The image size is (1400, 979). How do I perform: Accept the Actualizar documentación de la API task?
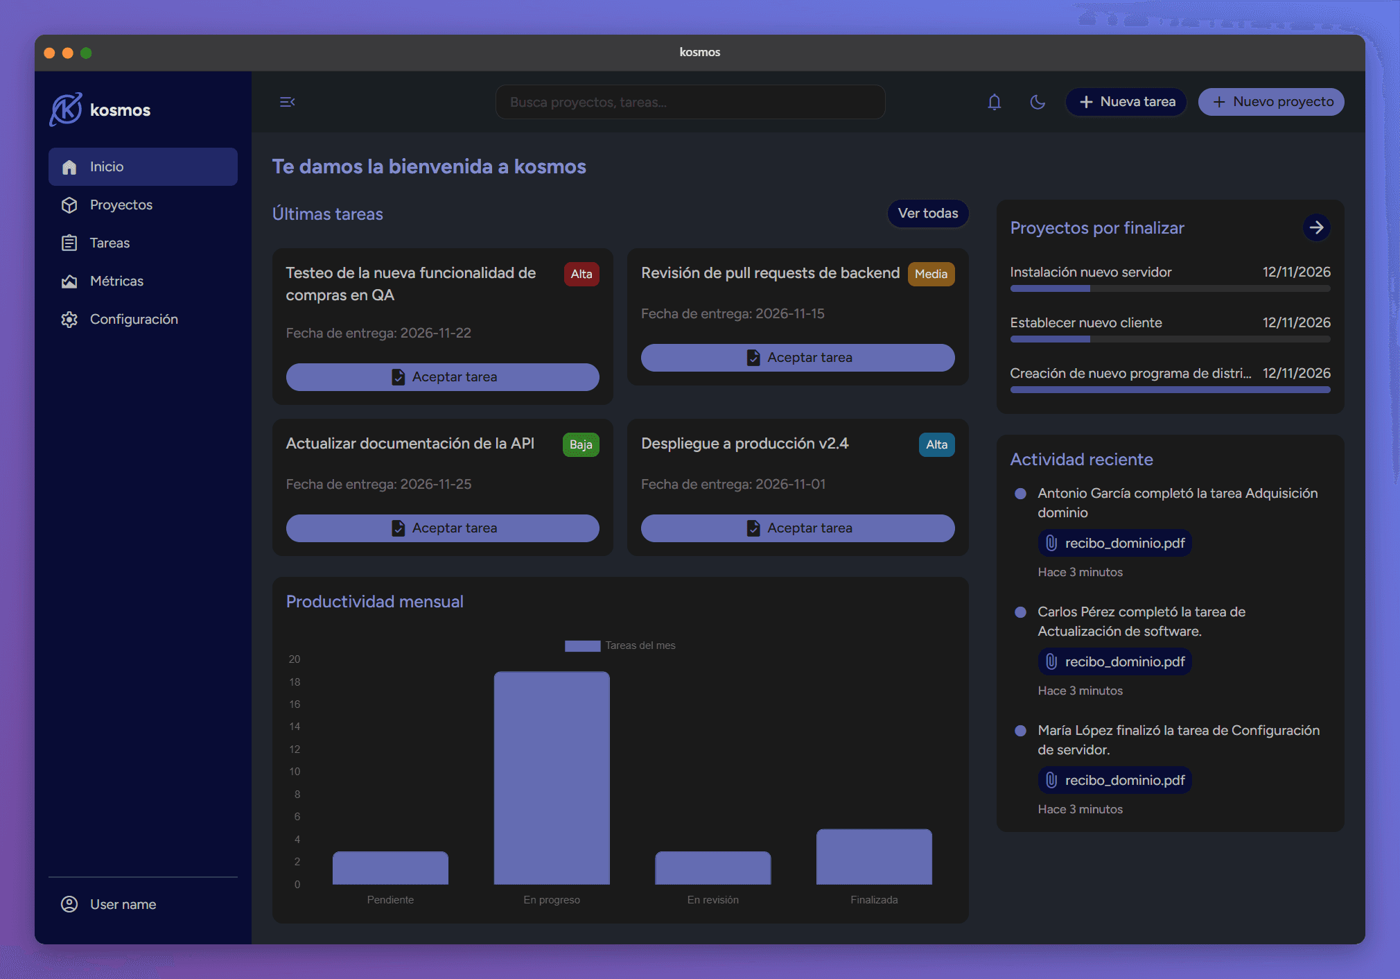pos(442,528)
